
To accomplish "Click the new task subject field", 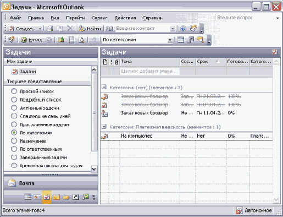I will tap(150, 71).
